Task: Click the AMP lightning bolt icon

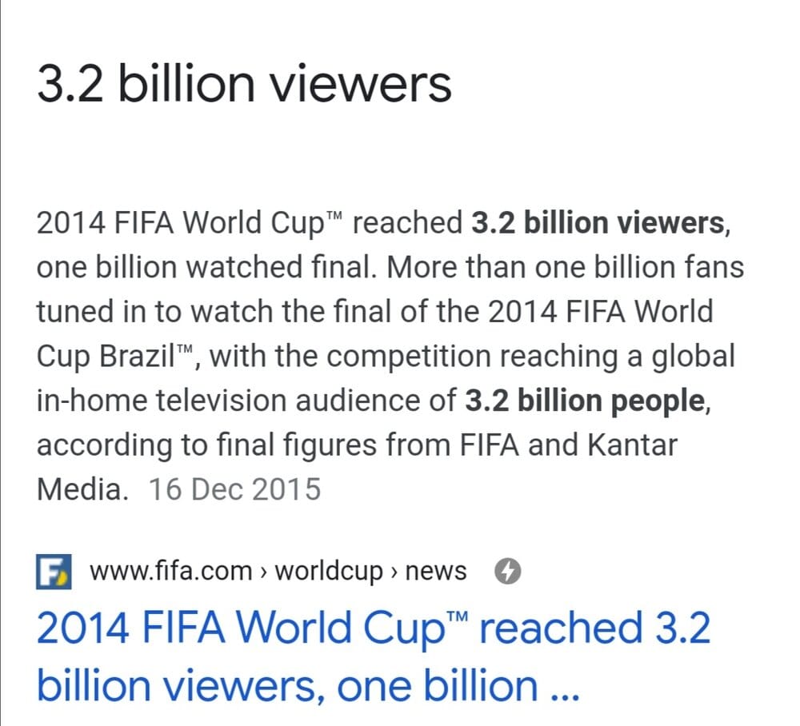Action: tap(509, 572)
